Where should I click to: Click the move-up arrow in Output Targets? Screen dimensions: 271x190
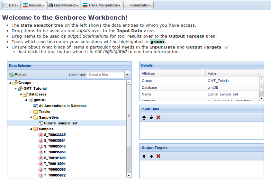tap(144, 156)
